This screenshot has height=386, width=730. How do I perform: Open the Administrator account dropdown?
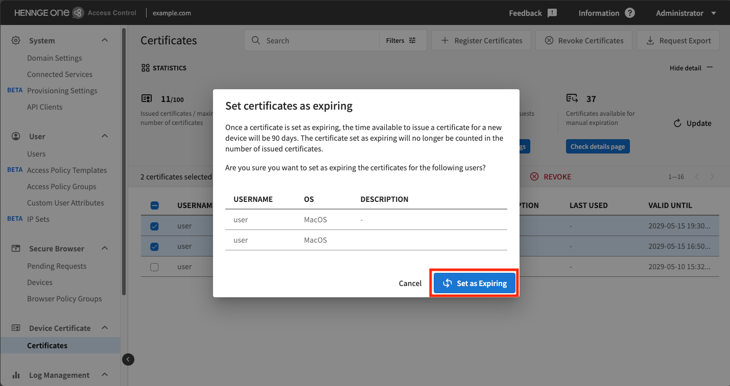point(687,13)
